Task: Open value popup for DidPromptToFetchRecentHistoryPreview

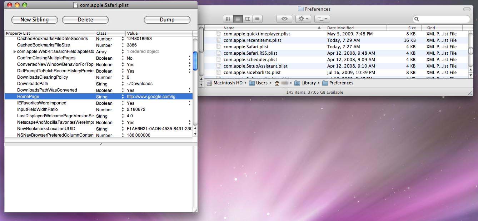Action: (190, 71)
